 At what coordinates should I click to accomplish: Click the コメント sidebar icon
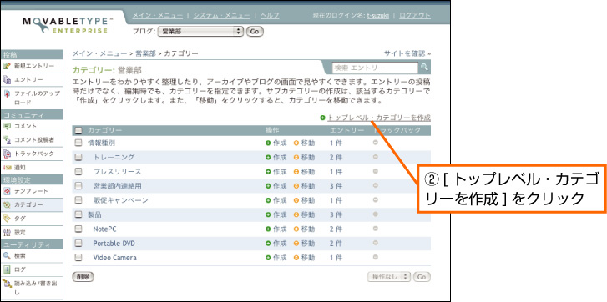[7, 126]
